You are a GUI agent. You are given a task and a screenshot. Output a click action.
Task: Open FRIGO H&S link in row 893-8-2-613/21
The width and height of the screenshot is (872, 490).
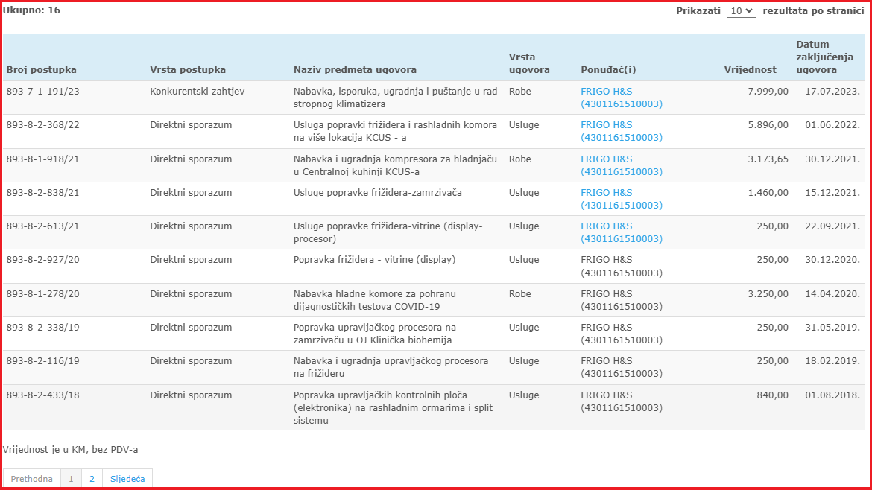[x=621, y=232]
